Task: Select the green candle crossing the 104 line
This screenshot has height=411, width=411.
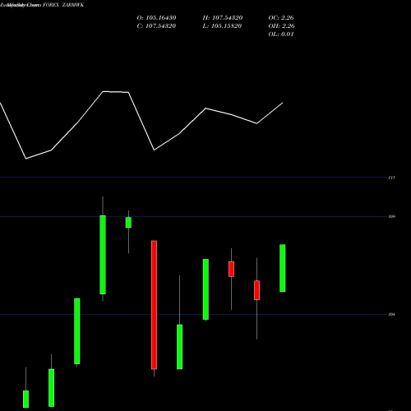Action: click(x=205, y=289)
